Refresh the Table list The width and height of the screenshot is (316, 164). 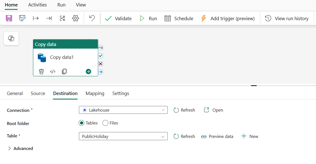(184, 136)
